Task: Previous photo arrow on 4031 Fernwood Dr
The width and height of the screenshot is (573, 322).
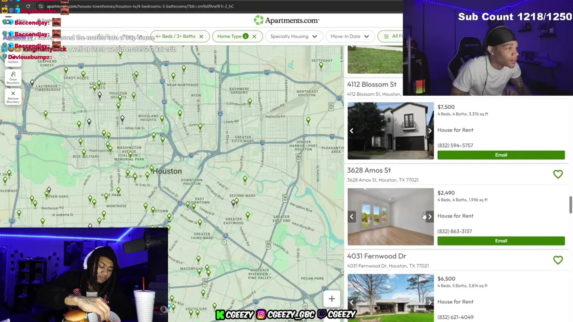Action: tap(352, 302)
